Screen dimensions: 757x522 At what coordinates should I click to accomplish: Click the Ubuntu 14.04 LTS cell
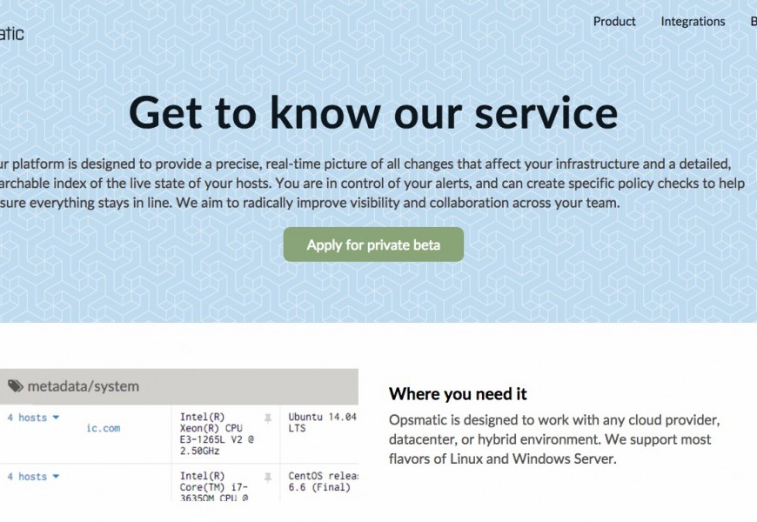pos(322,424)
